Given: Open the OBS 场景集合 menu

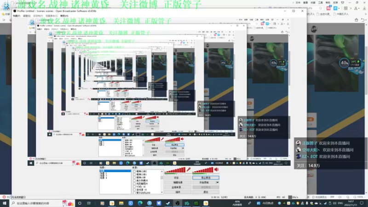Looking at the screenshot, I should (52, 16).
